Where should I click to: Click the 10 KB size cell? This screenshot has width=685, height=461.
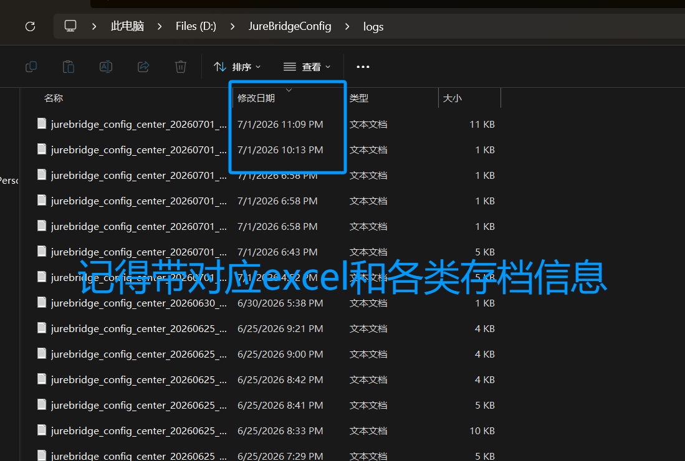(482, 431)
